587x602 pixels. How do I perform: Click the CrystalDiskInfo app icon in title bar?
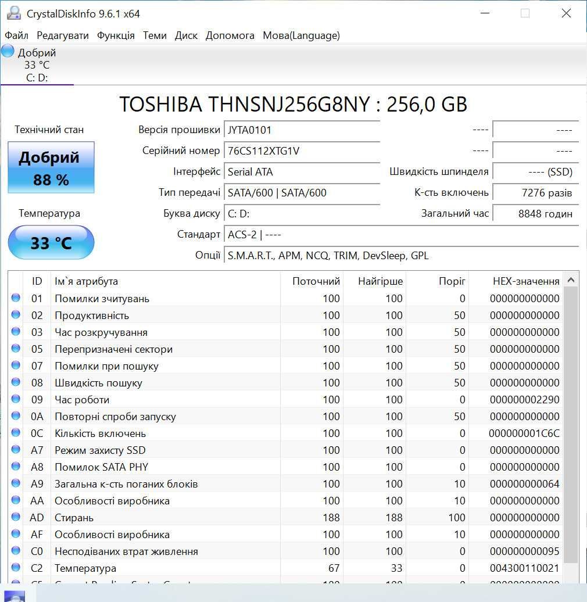coord(14,13)
